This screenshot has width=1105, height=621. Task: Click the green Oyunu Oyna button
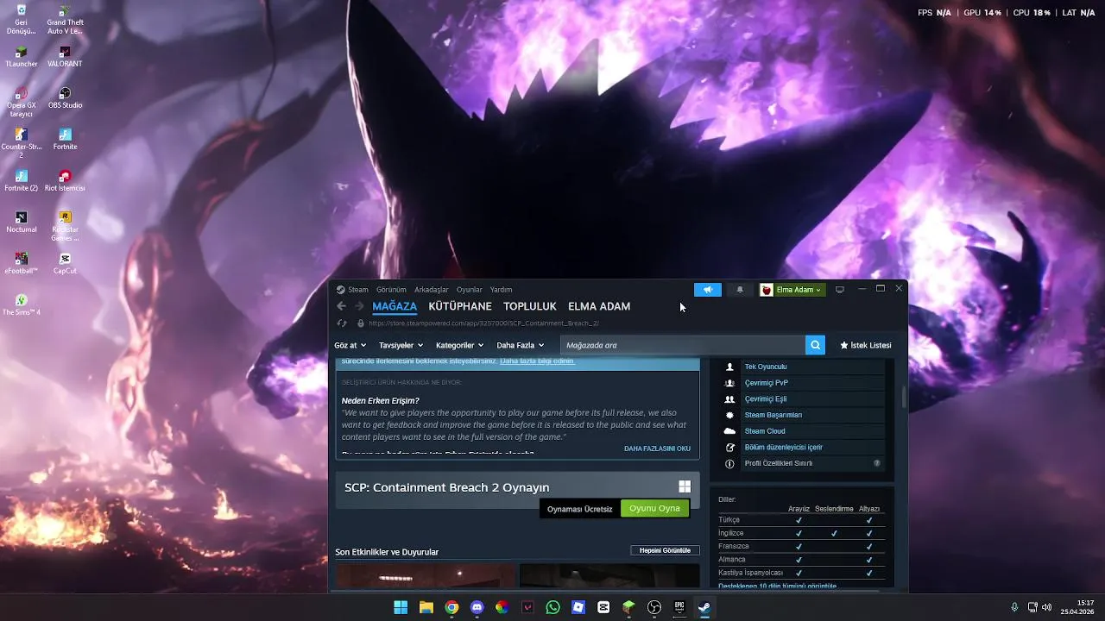[654, 508]
